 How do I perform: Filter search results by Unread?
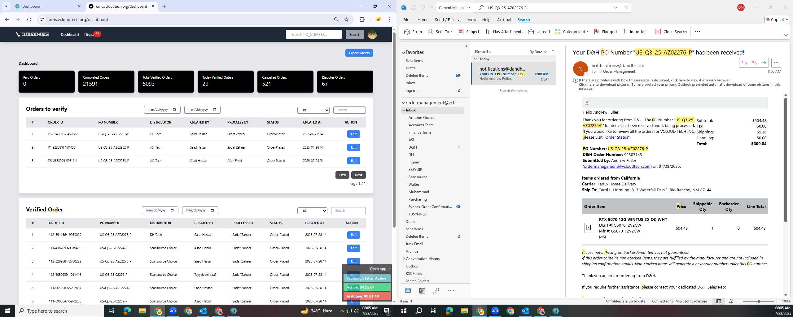tap(539, 32)
